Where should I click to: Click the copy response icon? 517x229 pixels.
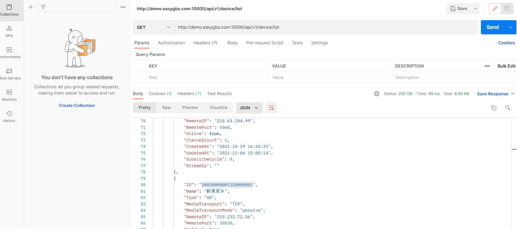pyautogui.click(x=494, y=108)
